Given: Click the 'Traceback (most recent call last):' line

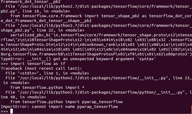Looking at the screenshot, I should 41,68.
